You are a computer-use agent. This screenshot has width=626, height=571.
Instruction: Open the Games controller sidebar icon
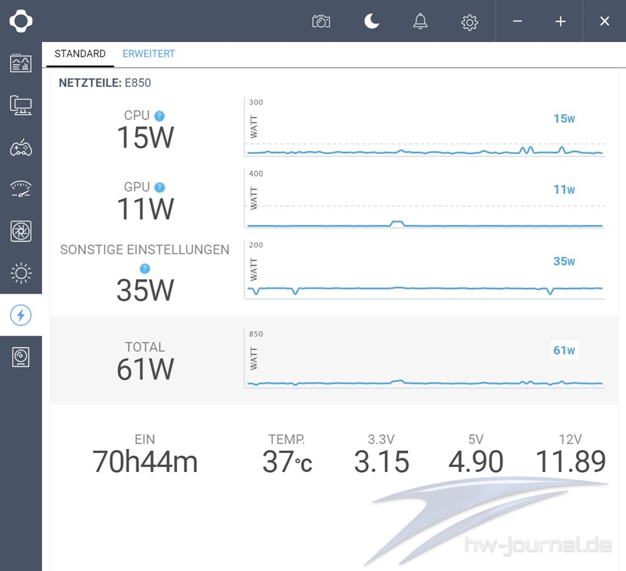(21, 148)
